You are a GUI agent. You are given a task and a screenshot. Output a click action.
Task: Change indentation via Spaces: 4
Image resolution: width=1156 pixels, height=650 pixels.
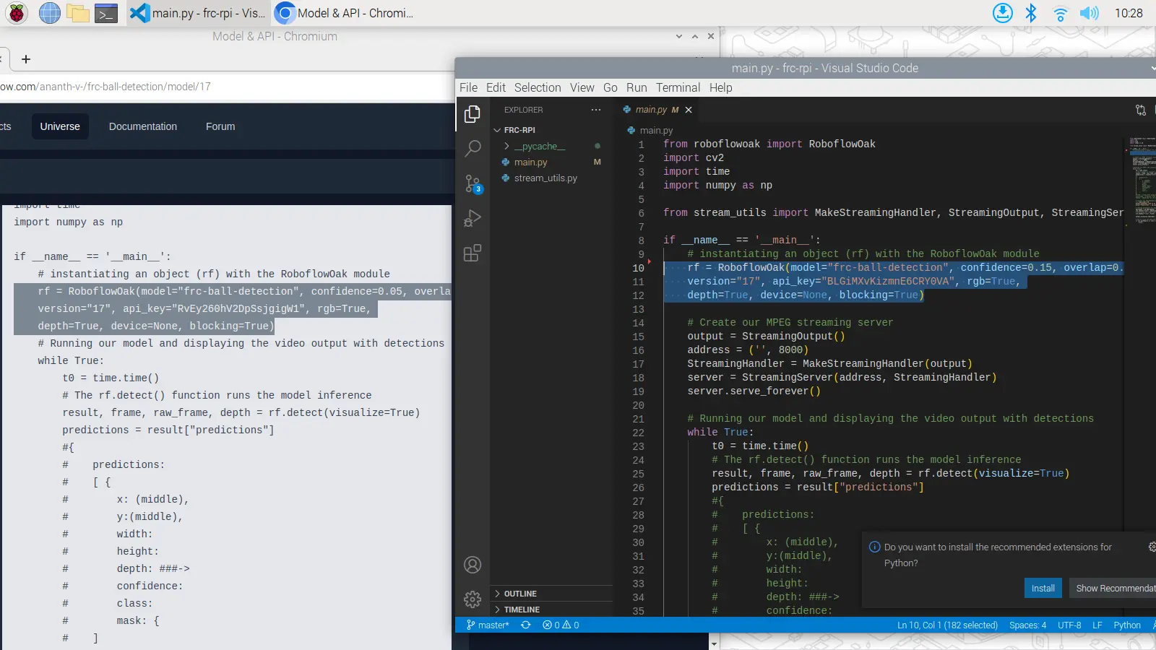tap(1027, 625)
